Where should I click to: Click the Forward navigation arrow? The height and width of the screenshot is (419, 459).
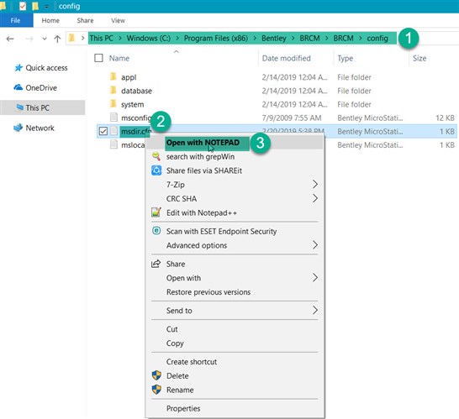29,39
